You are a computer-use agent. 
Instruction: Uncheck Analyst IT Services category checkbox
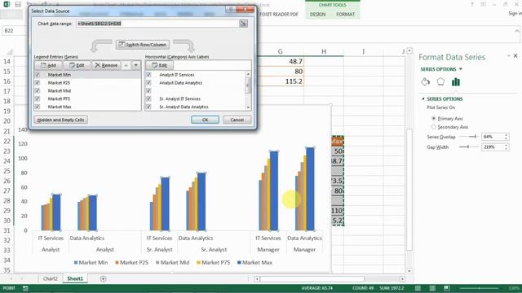tap(148, 75)
